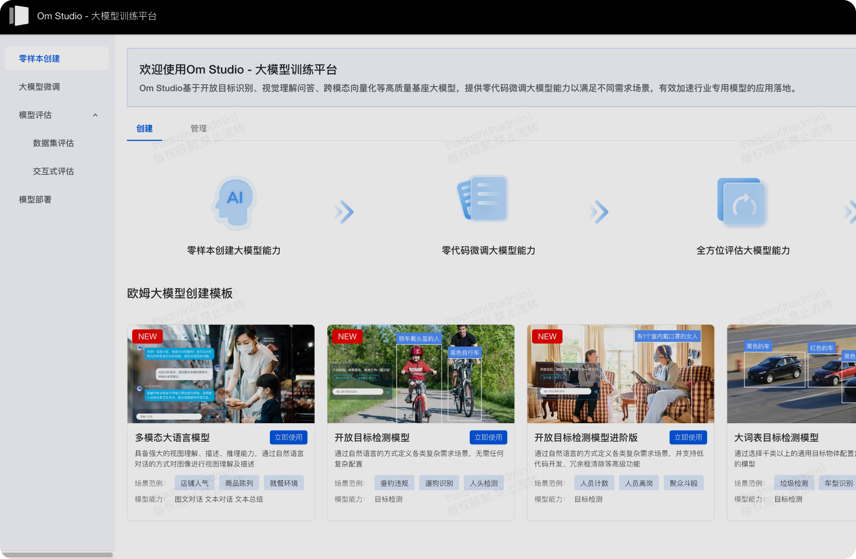This screenshot has height=559, width=856.
Task: Click 立即使用 for 开放目标检测模型进阶版
Action: coord(689,437)
